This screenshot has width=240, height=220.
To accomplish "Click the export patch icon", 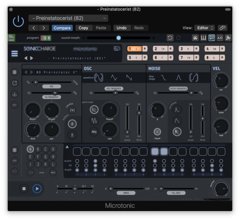I will (15, 83).
